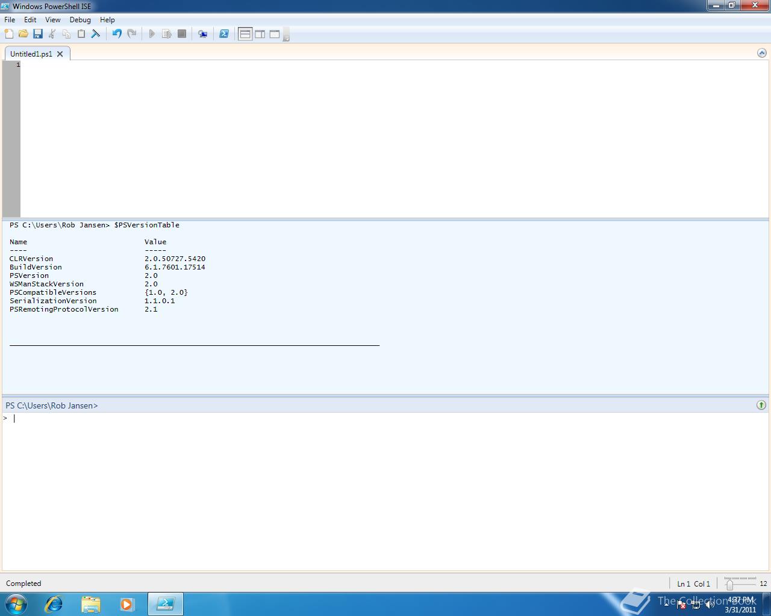Run the script with the play icon

[152, 34]
